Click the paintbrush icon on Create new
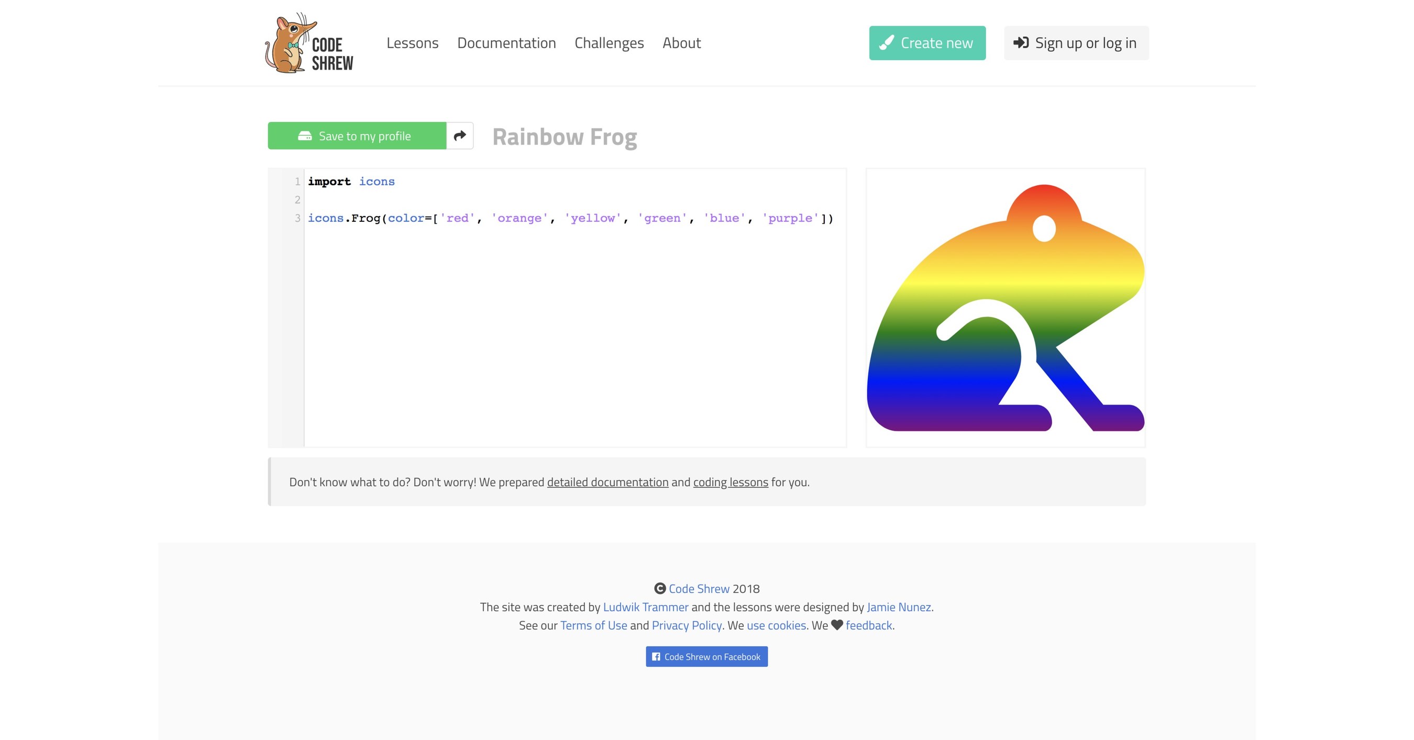The width and height of the screenshot is (1414, 740). 887,42
